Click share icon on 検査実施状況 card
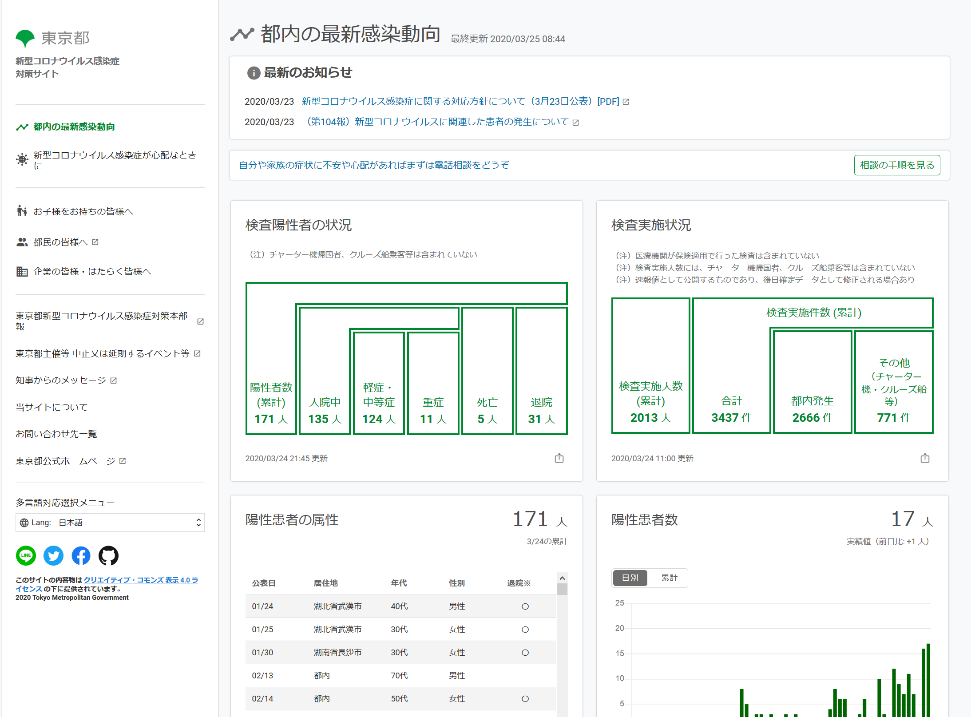 [x=925, y=458]
